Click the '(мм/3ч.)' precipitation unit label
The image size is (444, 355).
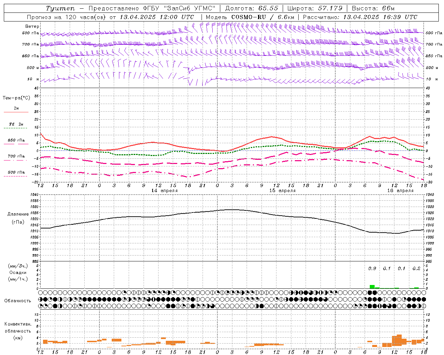18,266
